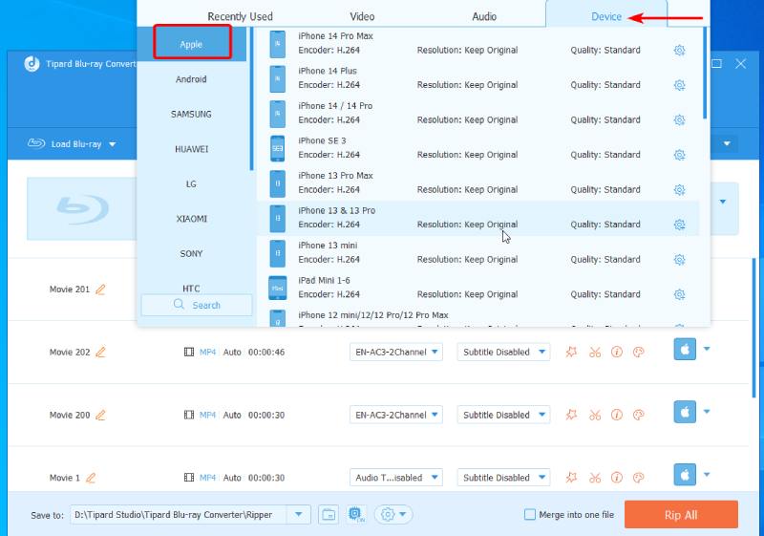
Task: Open settings gear for iPhone 13 mini
Action: tap(679, 260)
